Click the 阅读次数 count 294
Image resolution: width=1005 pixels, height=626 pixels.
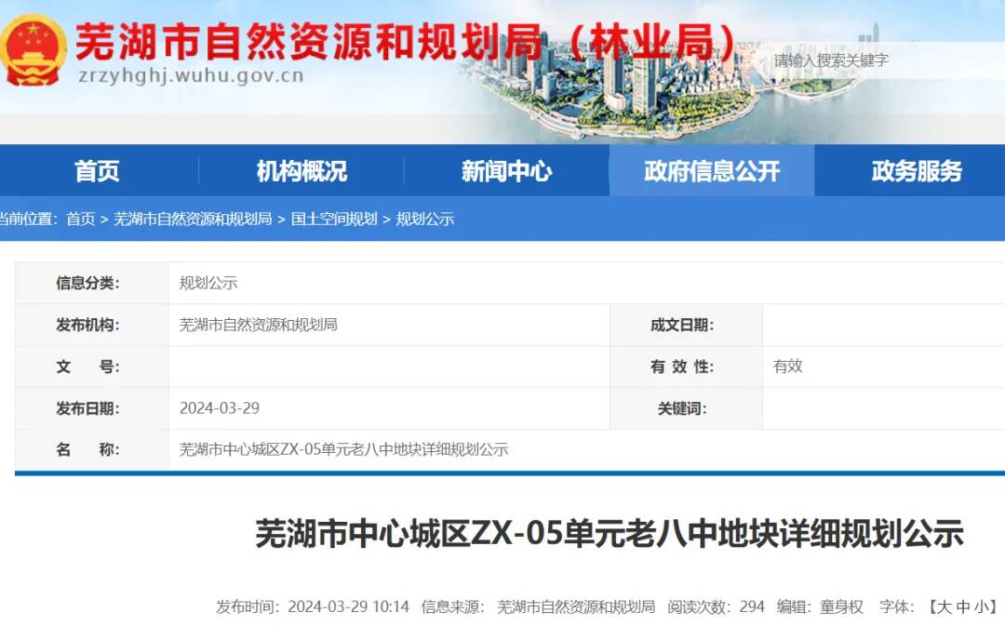(752, 606)
